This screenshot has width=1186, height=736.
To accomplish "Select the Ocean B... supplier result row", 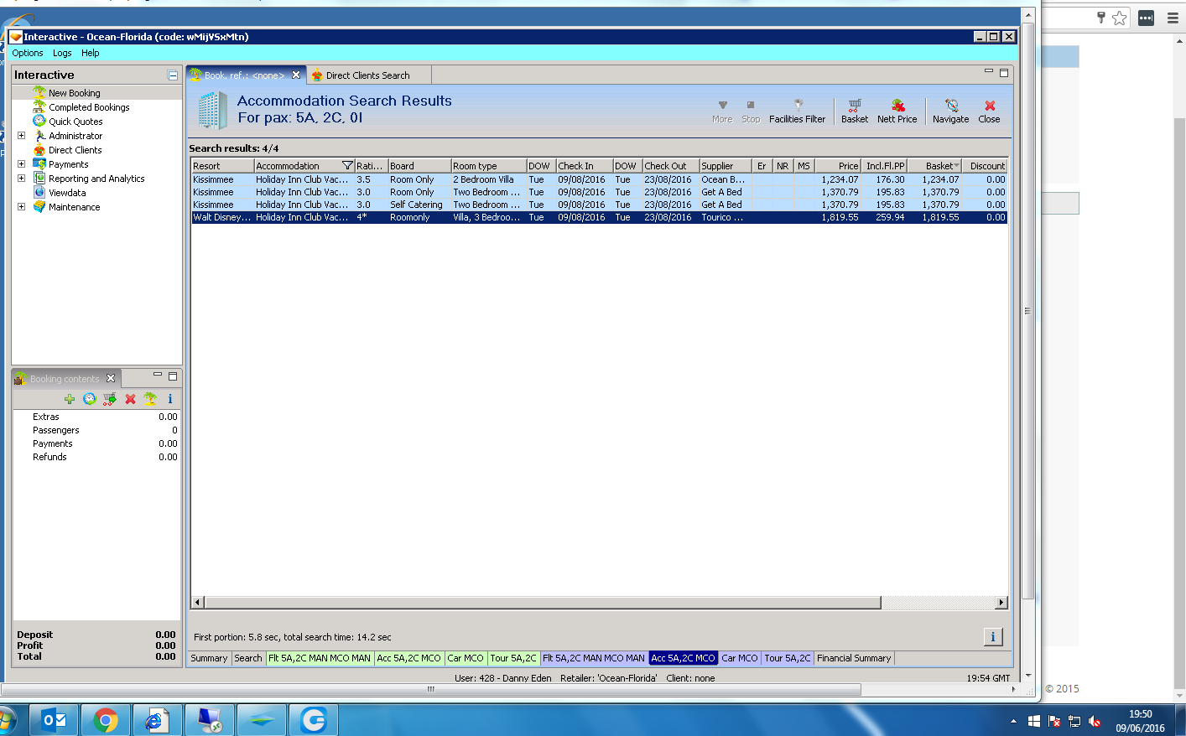I will (599, 179).
